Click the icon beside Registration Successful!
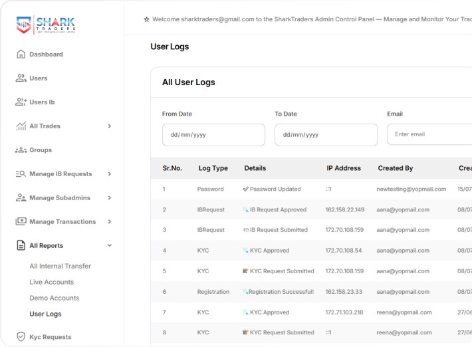472x347 pixels. coord(245,292)
